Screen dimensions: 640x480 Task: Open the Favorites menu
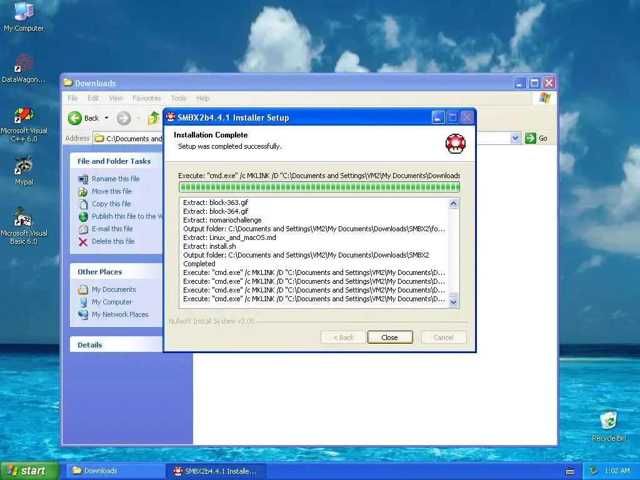[146, 98]
